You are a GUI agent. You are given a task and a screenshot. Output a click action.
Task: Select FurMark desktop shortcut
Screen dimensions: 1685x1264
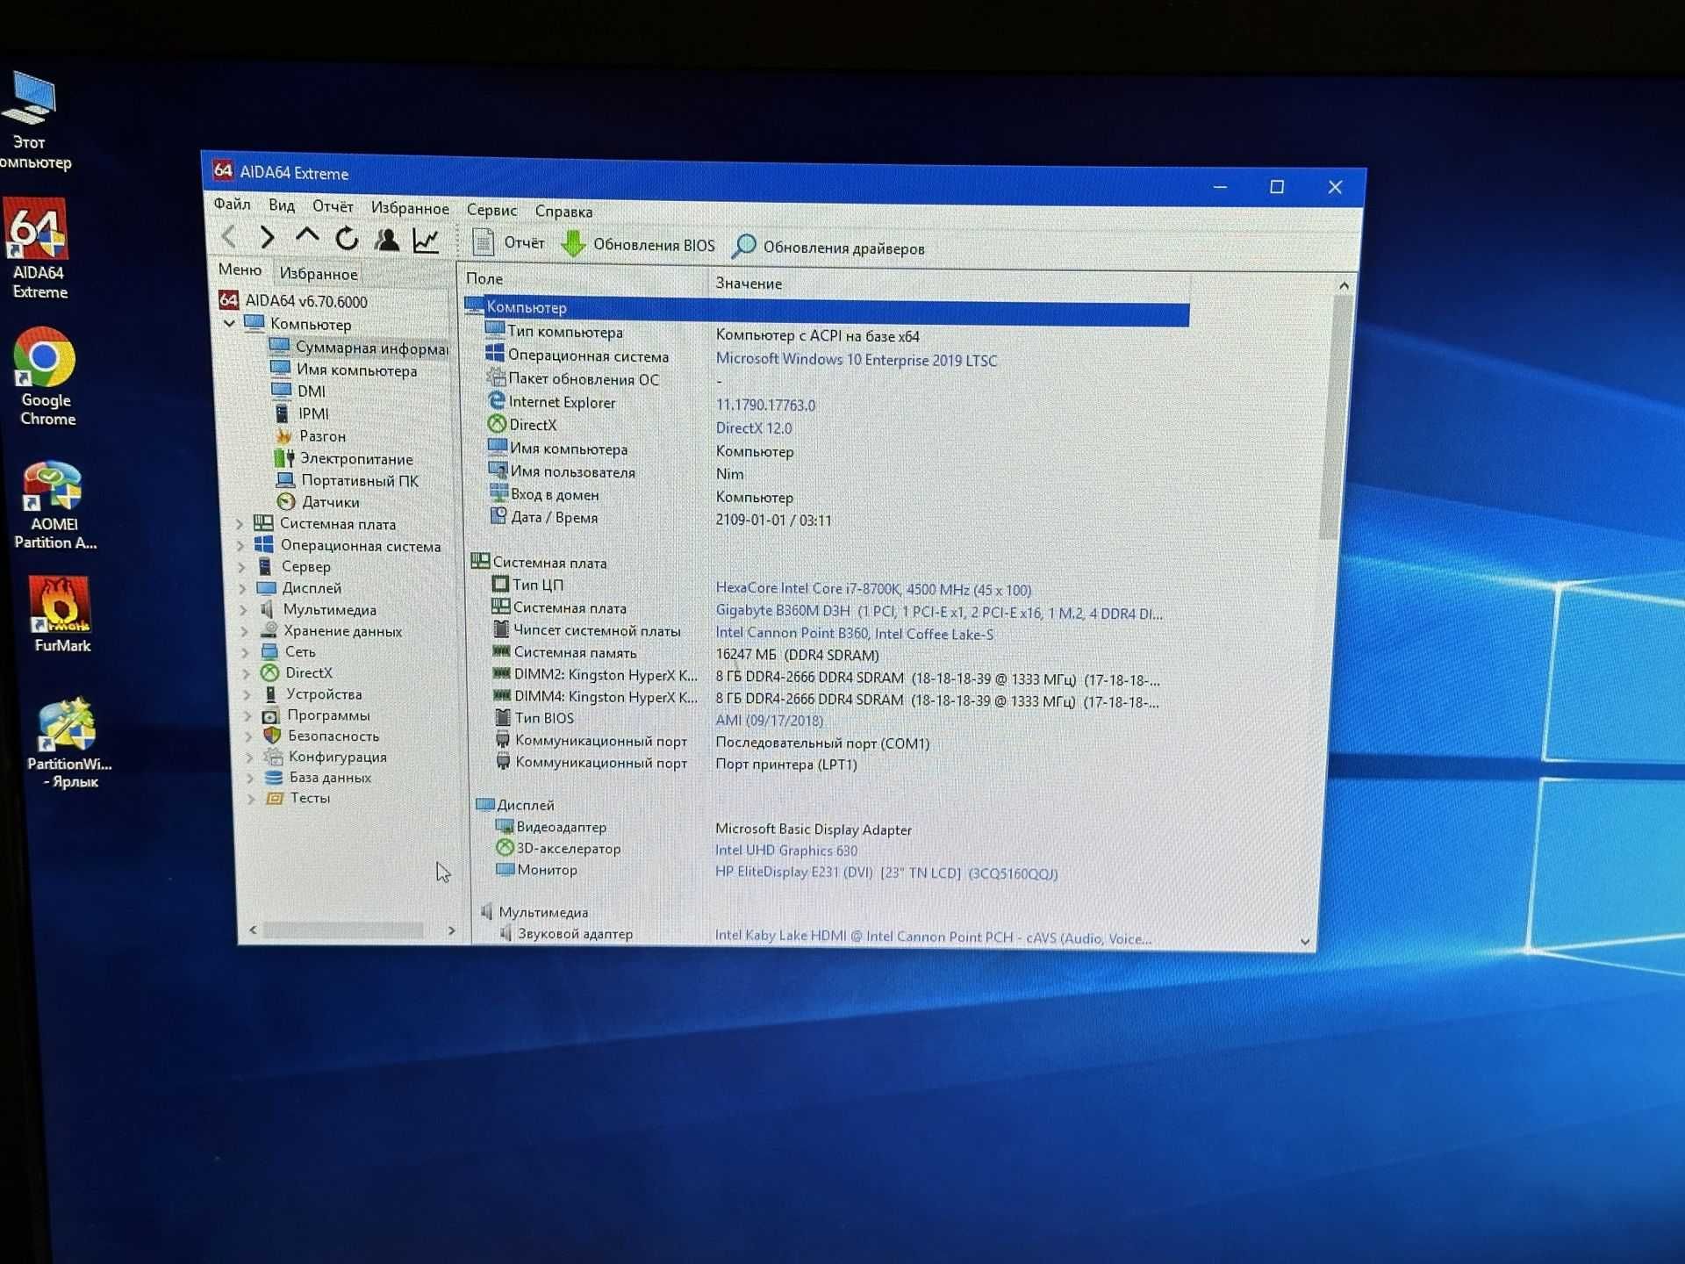(61, 614)
